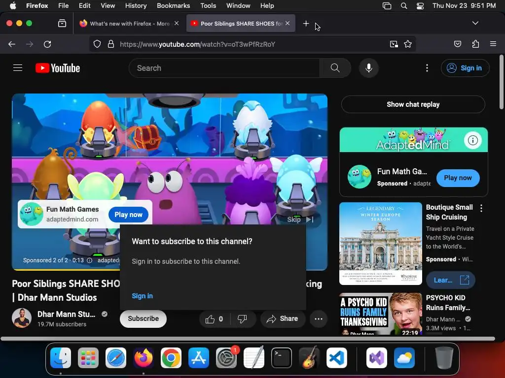Open the PSYCHO KID Thanksgiving video thumbnail
The height and width of the screenshot is (378, 505).
(380, 314)
